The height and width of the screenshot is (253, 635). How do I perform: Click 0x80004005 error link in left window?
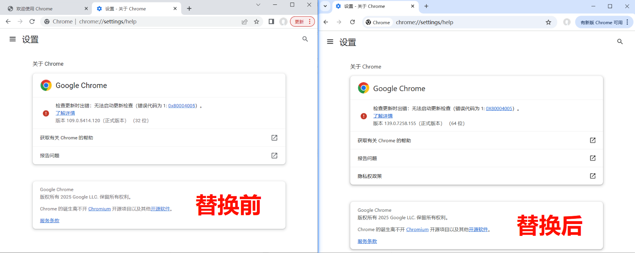tap(182, 106)
